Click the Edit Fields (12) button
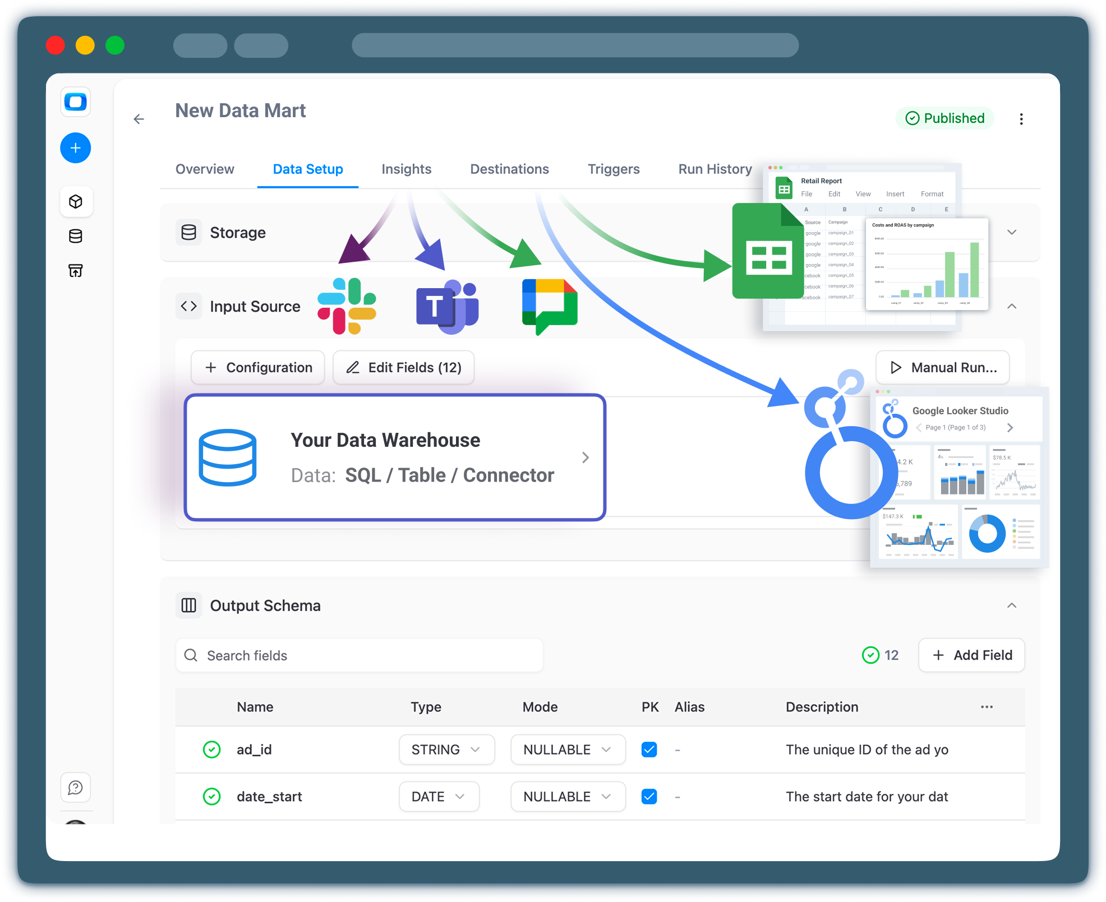Viewport: 1106px width, 902px height. 404,368
